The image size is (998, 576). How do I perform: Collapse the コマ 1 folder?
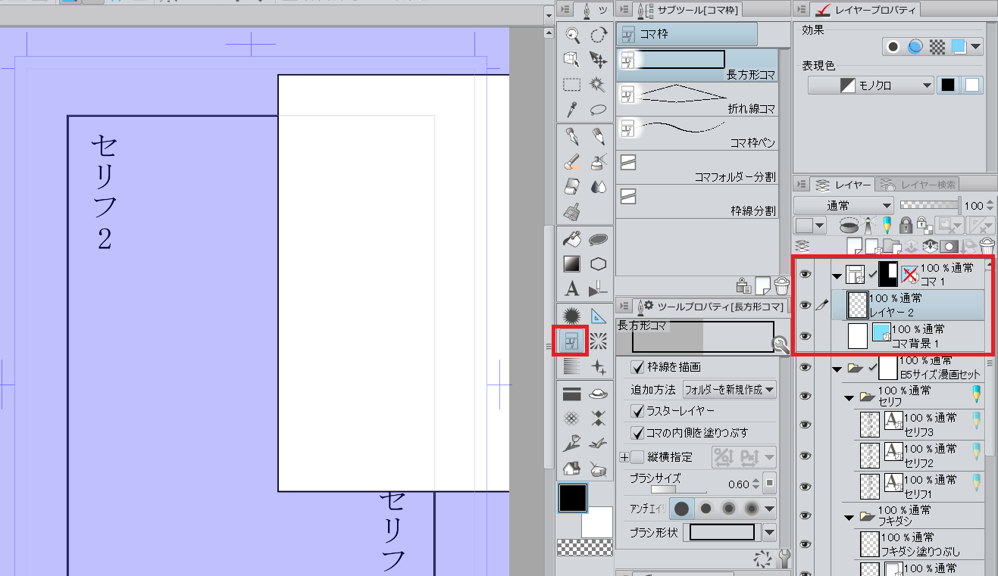(x=837, y=276)
